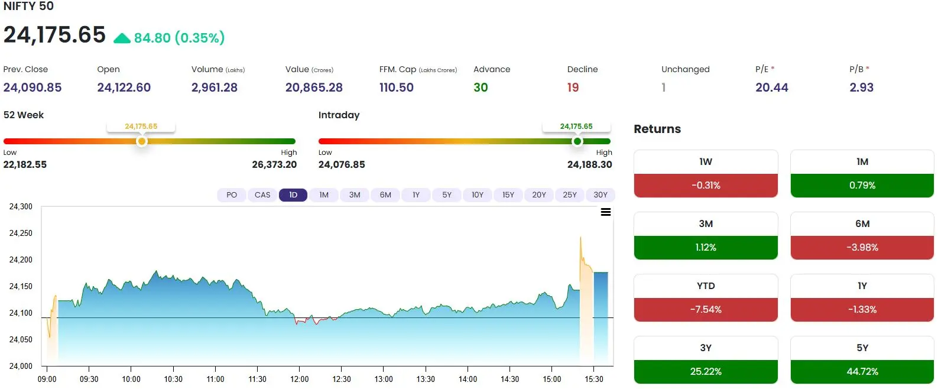Switch chart to 3M range
The image size is (938, 389).
click(355, 195)
